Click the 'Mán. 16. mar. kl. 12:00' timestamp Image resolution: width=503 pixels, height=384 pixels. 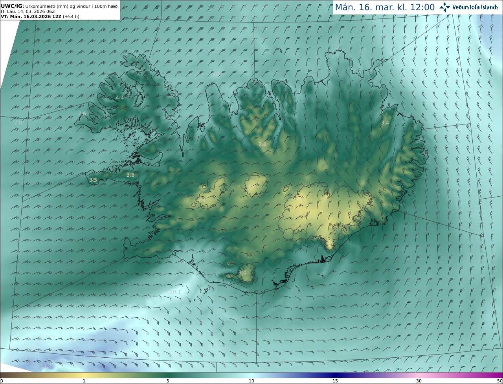(x=385, y=7)
